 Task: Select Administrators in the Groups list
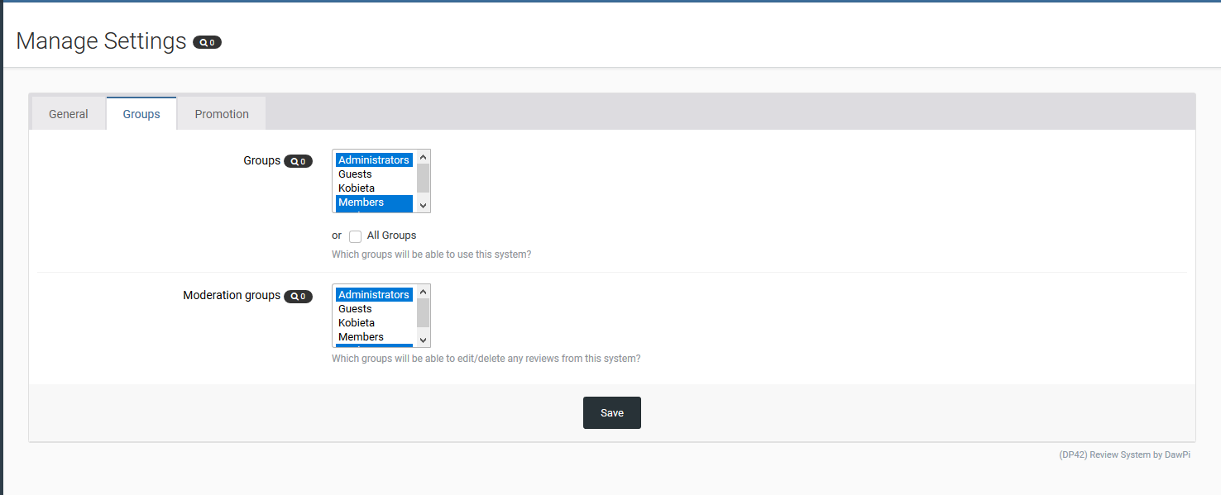[373, 160]
